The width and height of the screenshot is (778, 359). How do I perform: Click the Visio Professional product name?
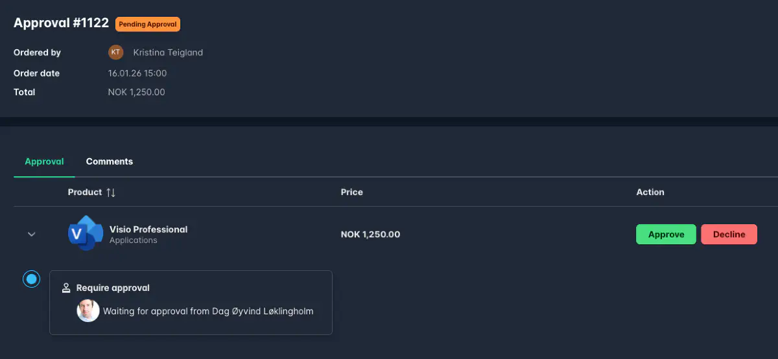click(x=148, y=229)
